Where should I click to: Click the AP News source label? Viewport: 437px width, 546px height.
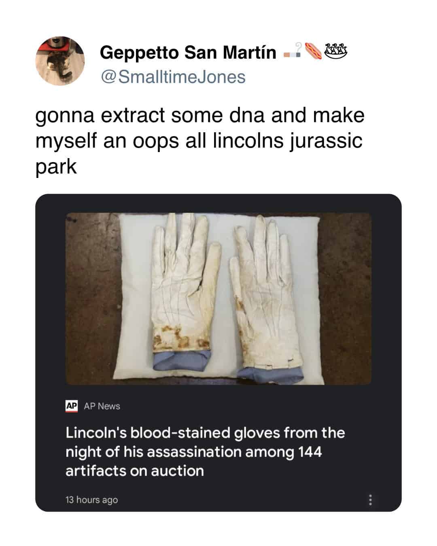tap(102, 406)
